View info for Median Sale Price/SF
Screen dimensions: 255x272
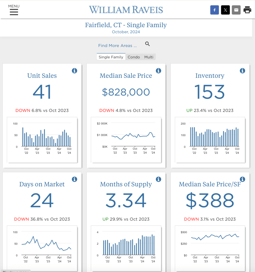click(x=243, y=179)
